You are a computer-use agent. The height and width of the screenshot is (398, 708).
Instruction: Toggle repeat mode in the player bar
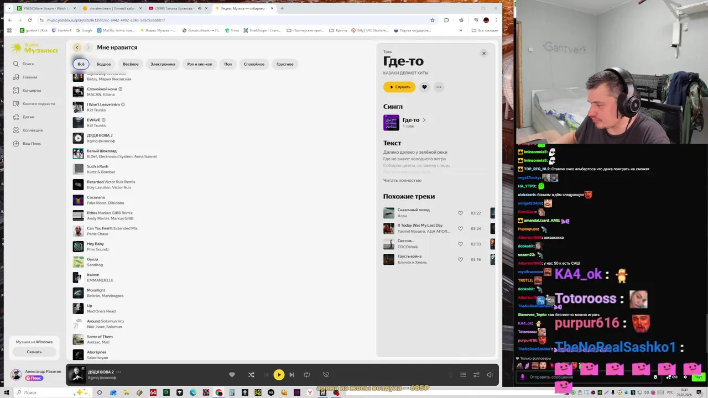click(x=307, y=375)
